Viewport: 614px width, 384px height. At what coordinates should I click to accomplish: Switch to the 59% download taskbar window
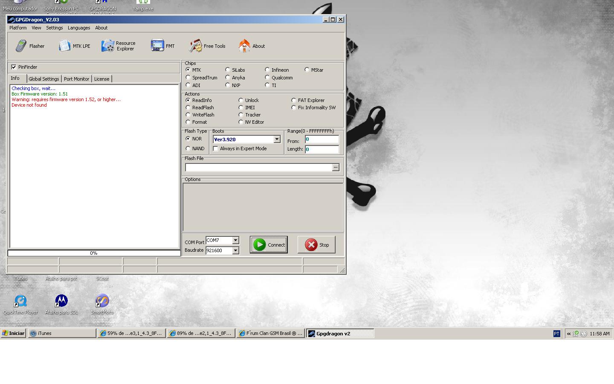132,333
